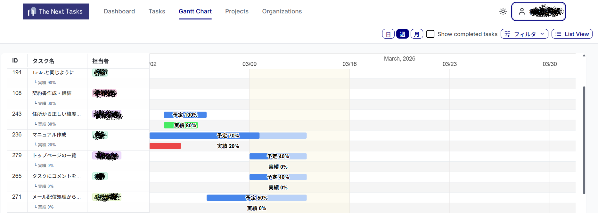Viewport: 598px width, 213px height.
Task: Open the Dashboard tab
Action: (119, 11)
